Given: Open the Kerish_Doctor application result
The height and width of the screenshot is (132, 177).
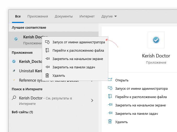Looking at the screenshot, I should 54,62.
